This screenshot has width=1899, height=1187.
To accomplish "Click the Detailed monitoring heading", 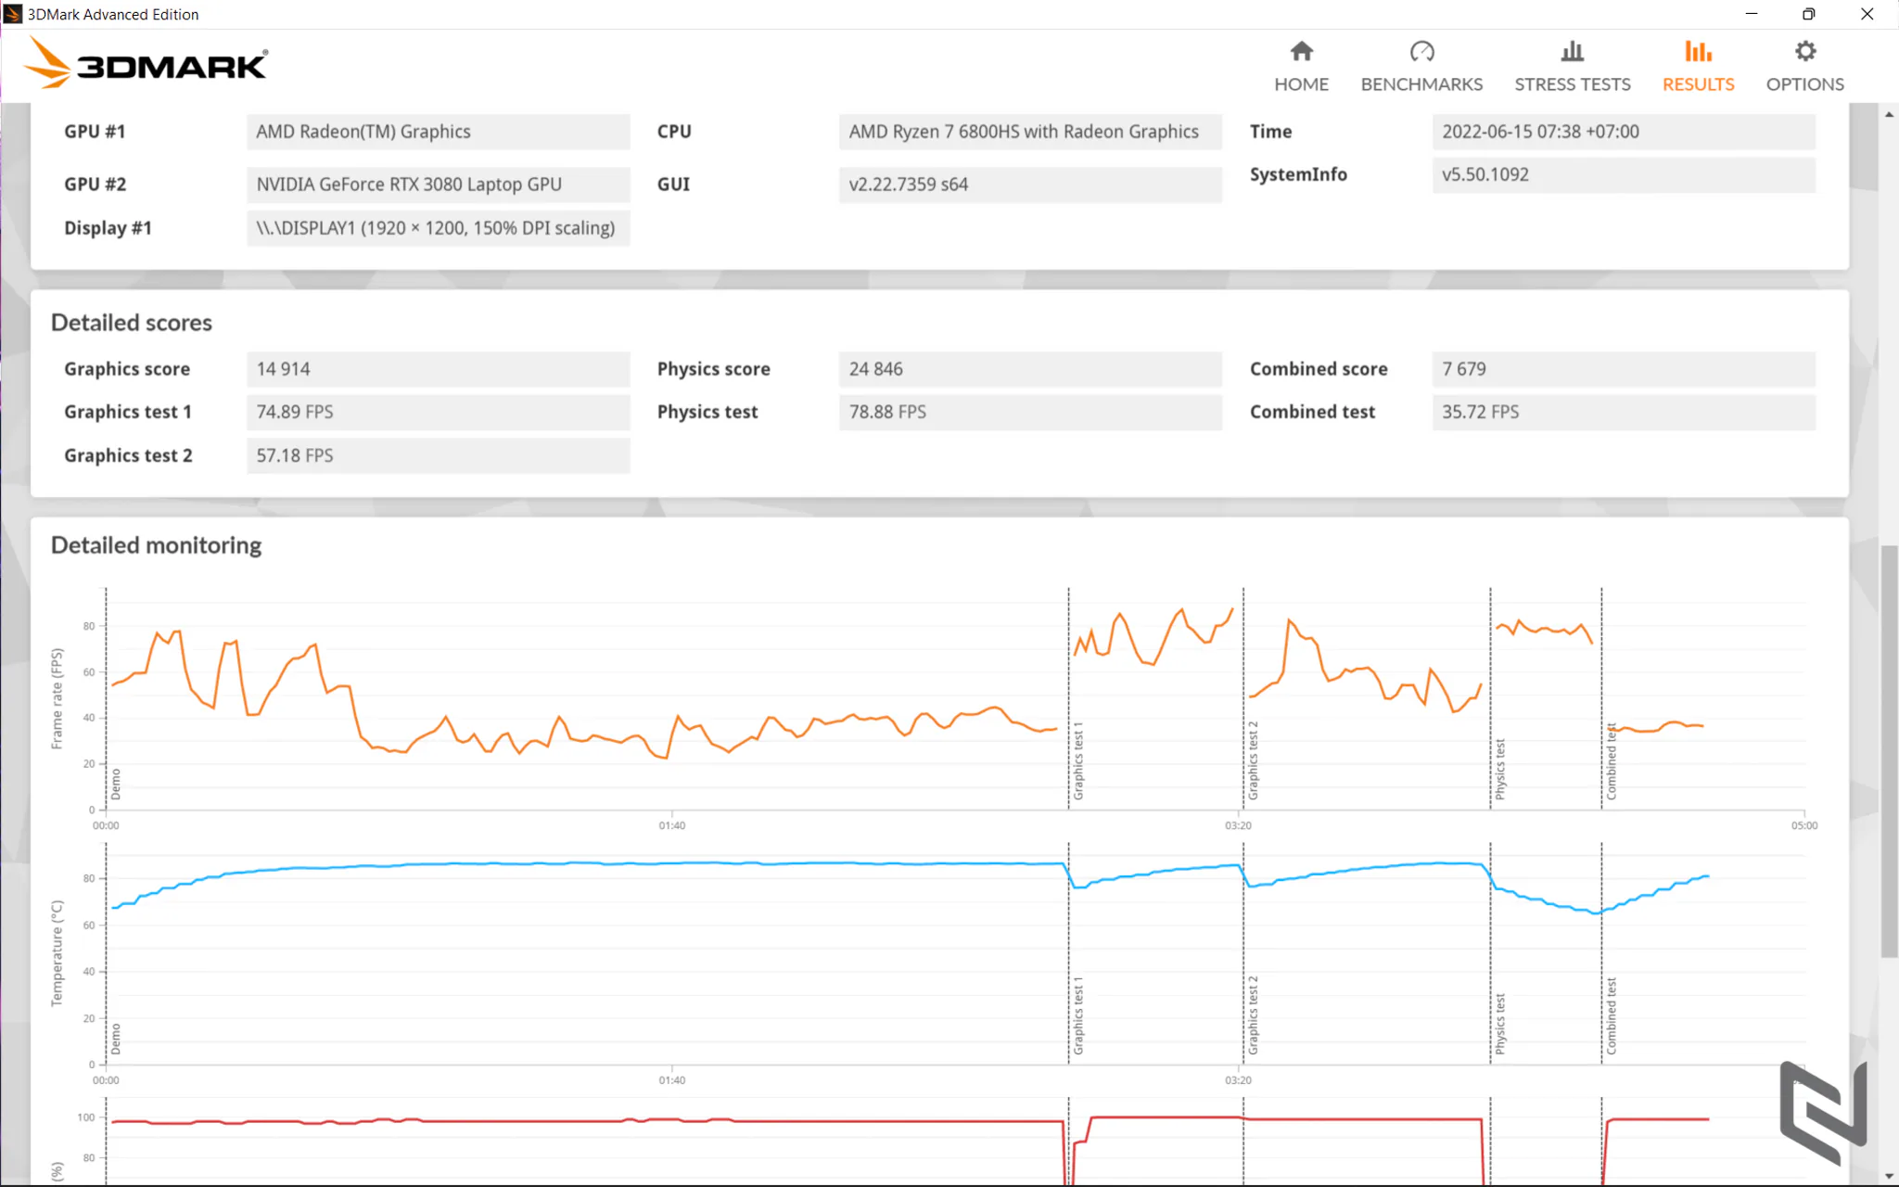I will click(156, 545).
